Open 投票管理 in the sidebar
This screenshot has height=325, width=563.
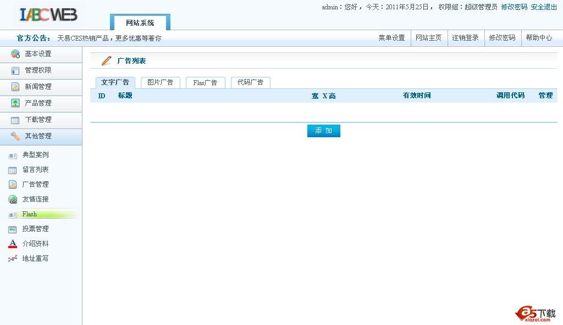tap(36, 229)
